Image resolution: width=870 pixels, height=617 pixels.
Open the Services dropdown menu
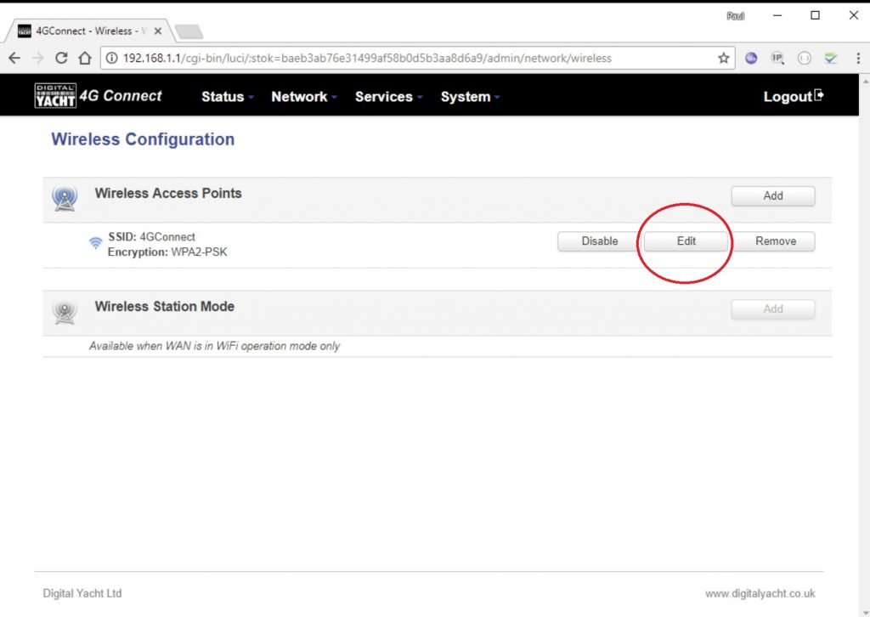click(x=387, y=97)
